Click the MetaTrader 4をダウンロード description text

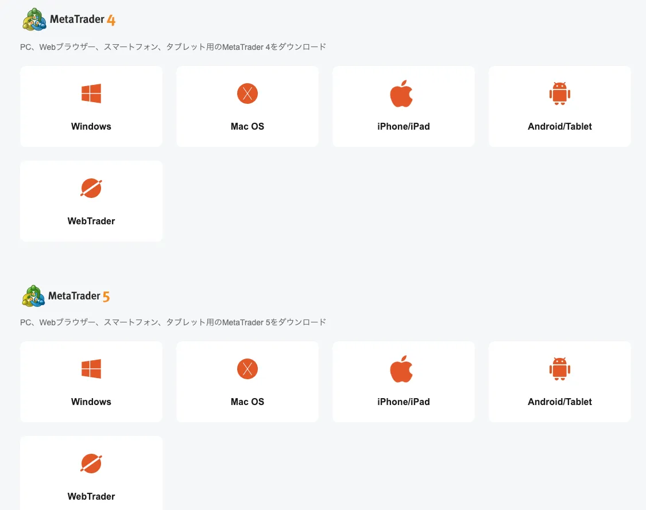pos(173,47)
